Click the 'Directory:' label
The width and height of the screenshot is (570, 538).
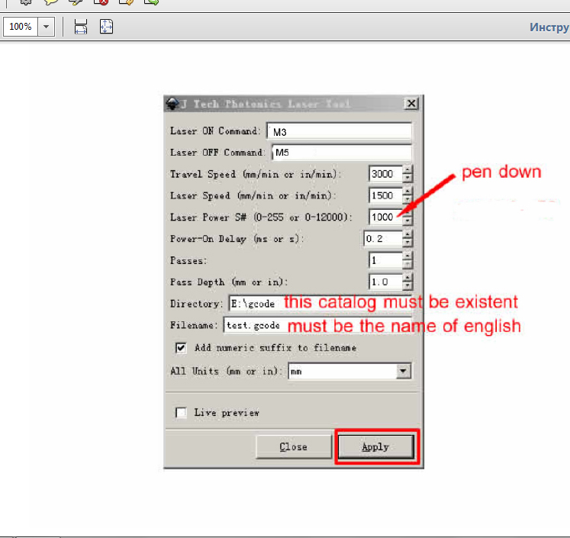pyautogui.click(x=196, y=304)
